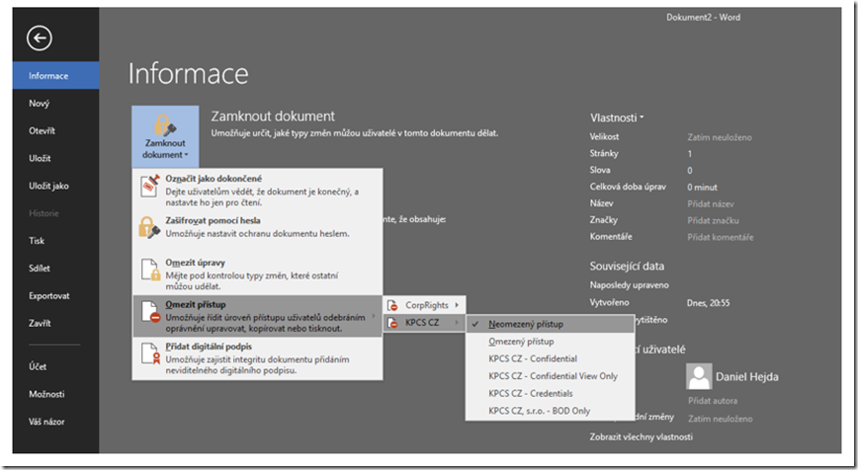Click Zobrazit všechny vlastnosti link
858x470 pixels.
[x=641, y=436]
